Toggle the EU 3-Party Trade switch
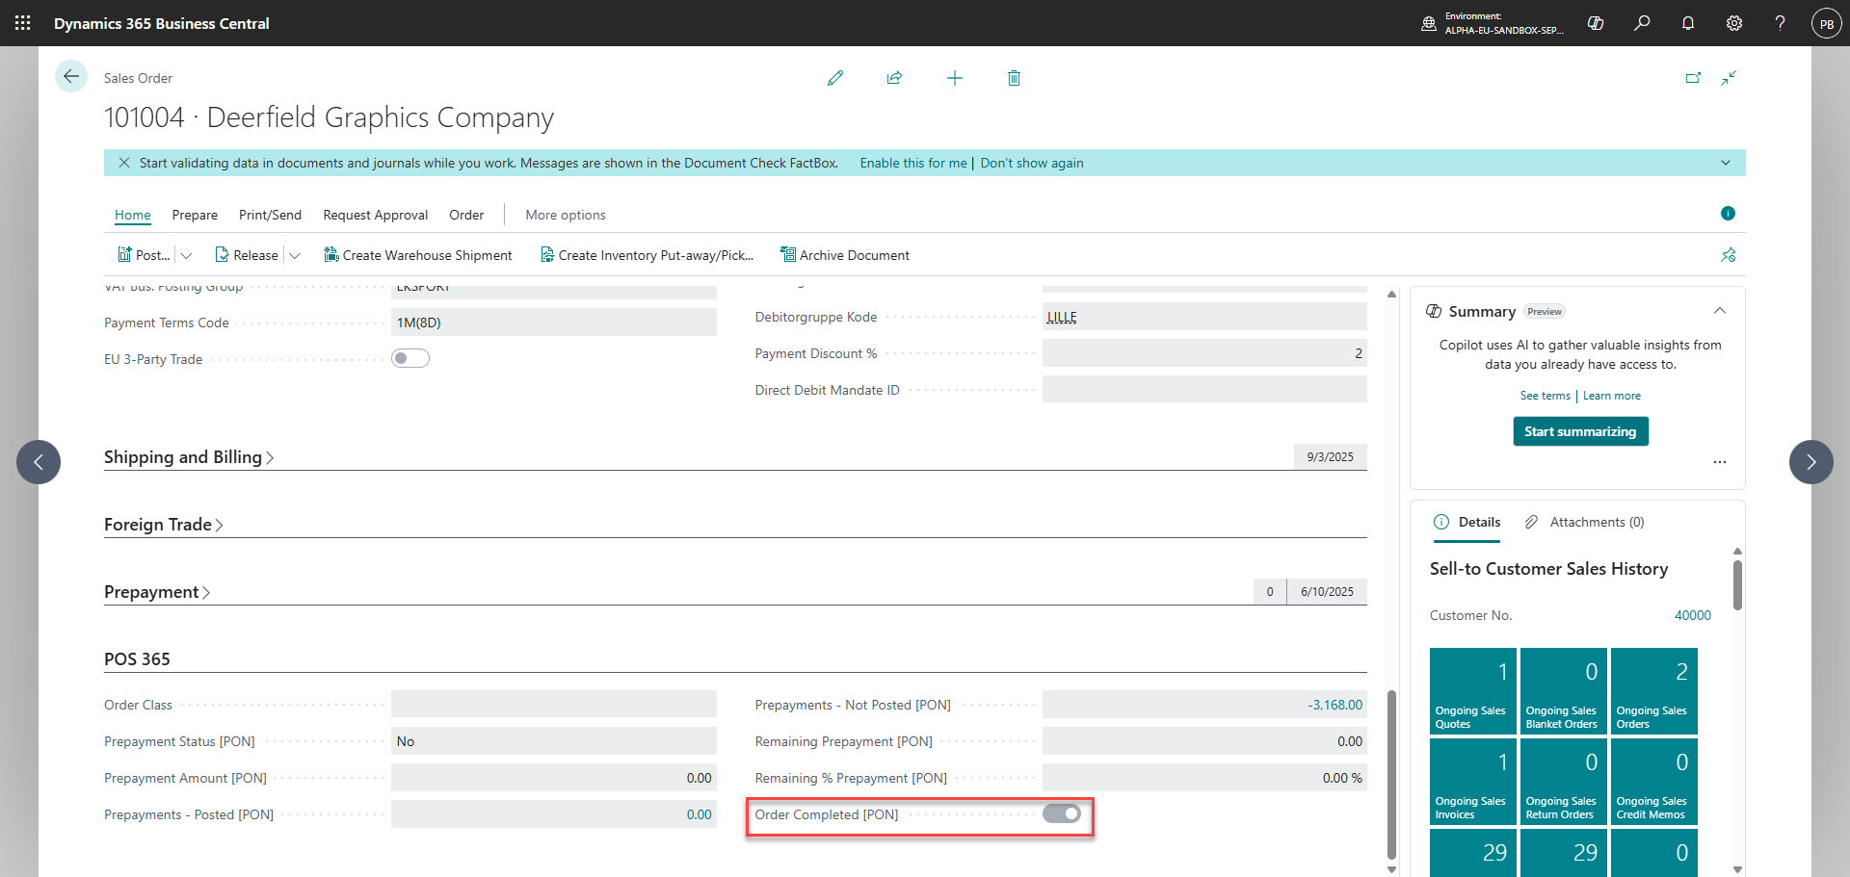The image size is (1850, 877). coord(410,358)
